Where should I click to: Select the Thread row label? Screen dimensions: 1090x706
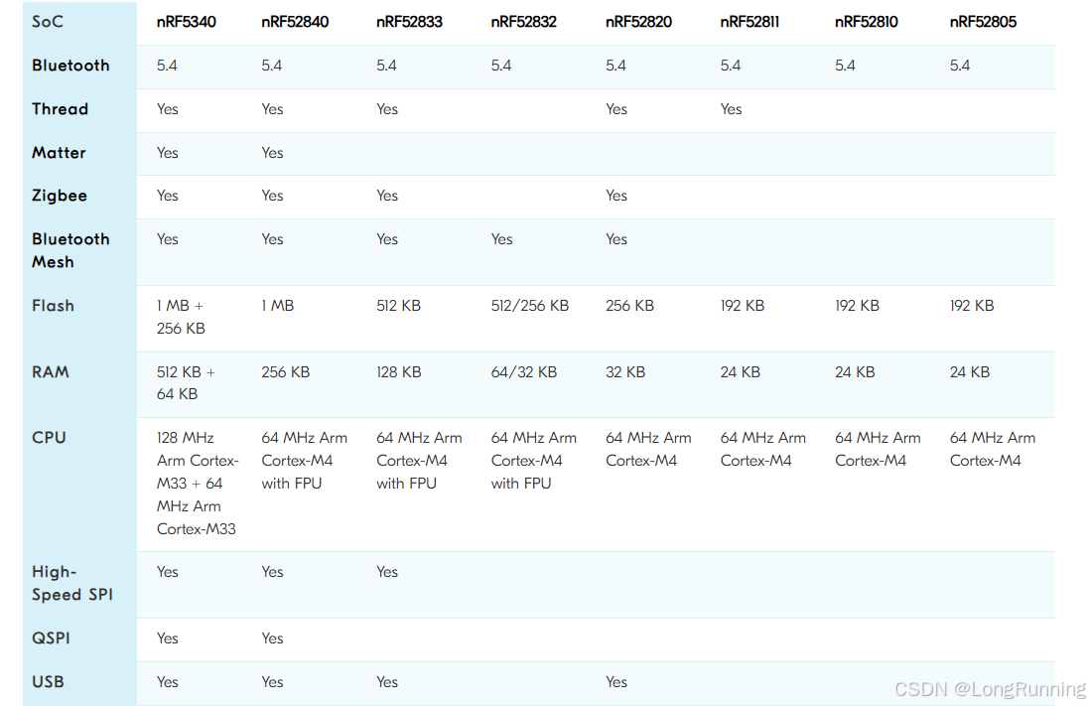pos(60,109)
